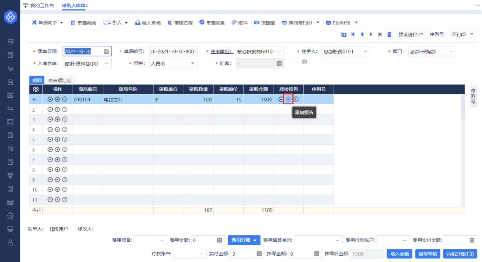Click the header settings gear beside 汇率
The height and width of the screenshot is (262, 482).
[x=304, y=62]
